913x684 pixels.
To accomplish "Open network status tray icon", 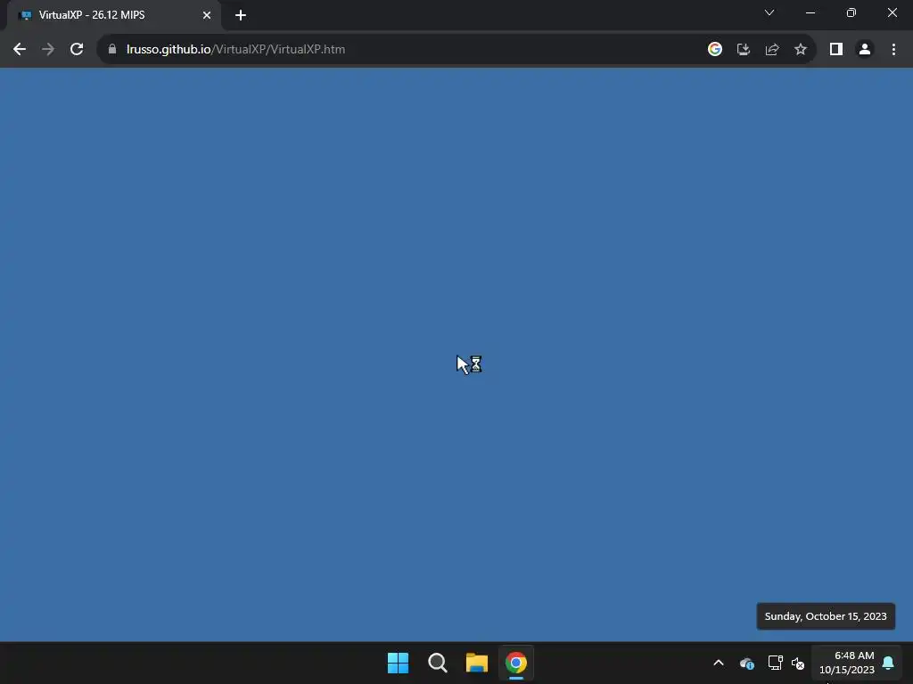I will [x=775, y=663].
